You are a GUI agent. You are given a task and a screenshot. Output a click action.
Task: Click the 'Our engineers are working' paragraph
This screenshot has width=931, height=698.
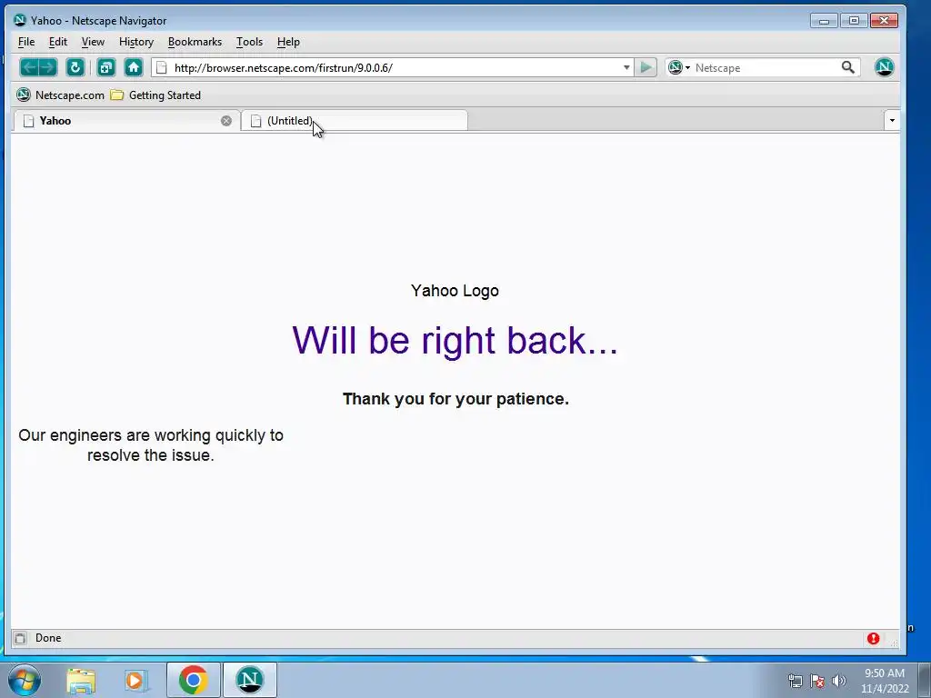coord(151,445)
